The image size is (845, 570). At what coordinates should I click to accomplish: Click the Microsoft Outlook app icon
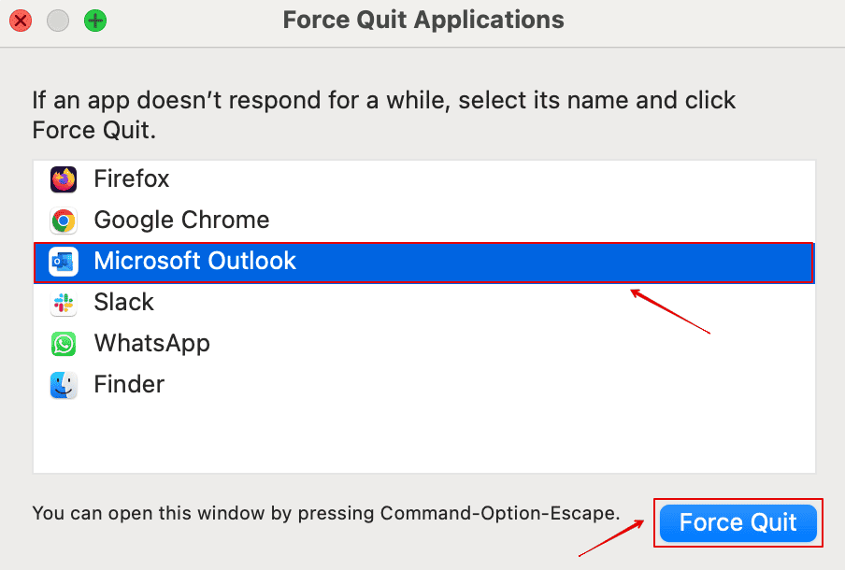(64, 262)
